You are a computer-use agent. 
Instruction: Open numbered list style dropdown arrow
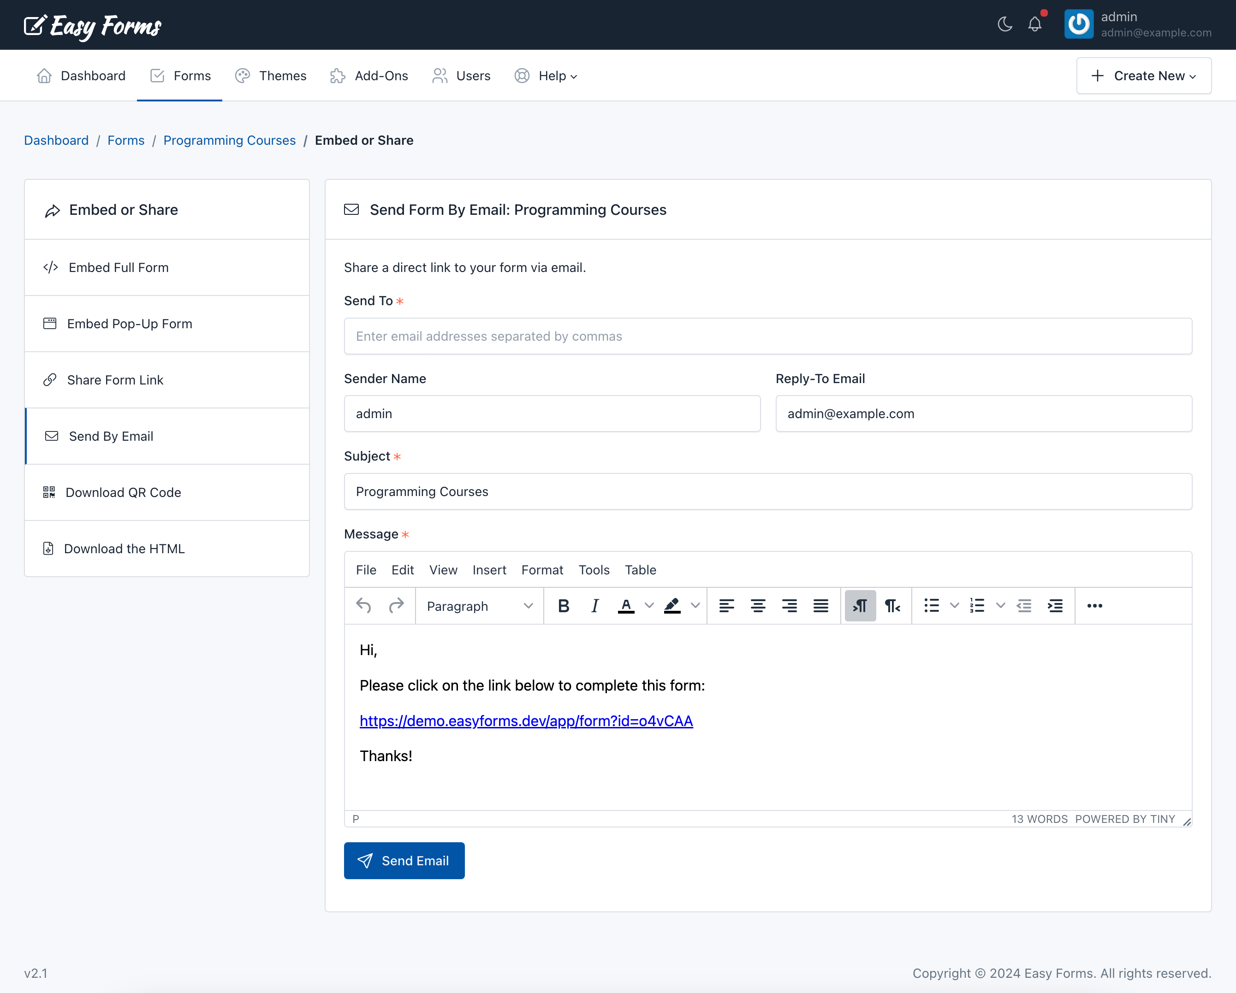click(1000, 606)
